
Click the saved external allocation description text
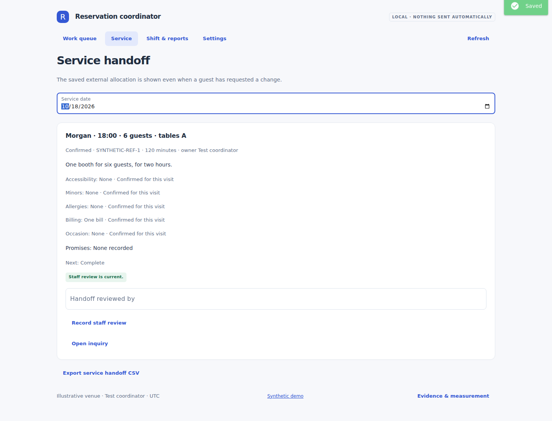(169, 80)
